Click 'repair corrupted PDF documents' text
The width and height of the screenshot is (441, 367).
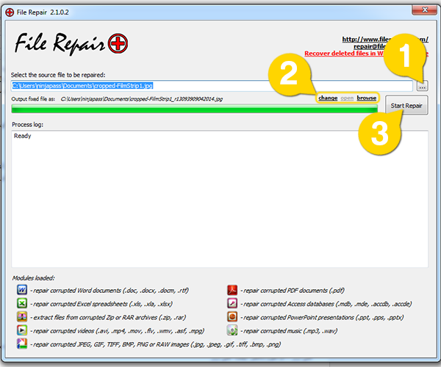coord(293,291)
